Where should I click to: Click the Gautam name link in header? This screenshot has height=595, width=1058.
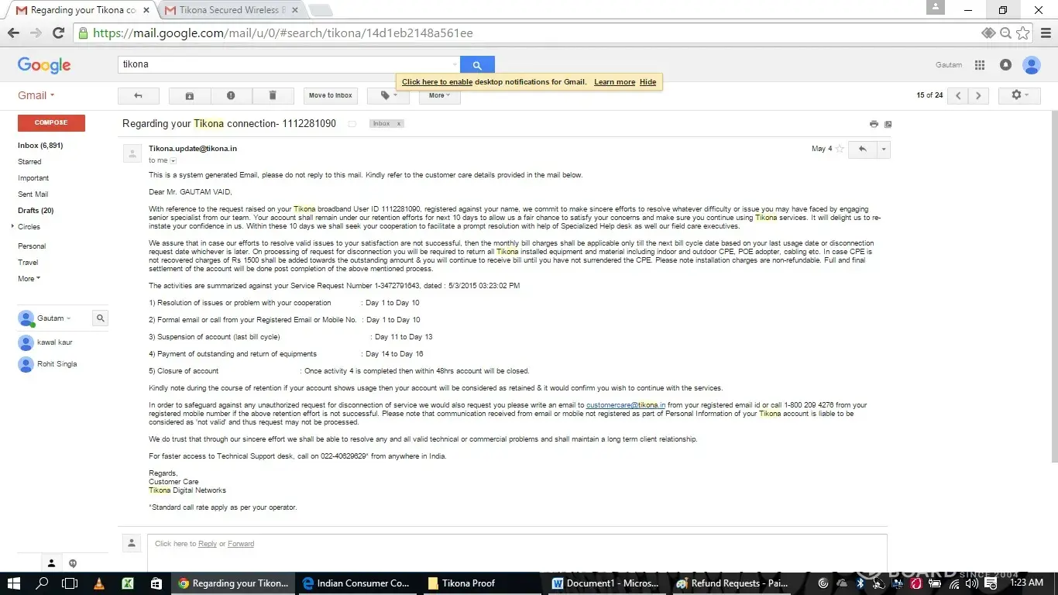[949, 65]
